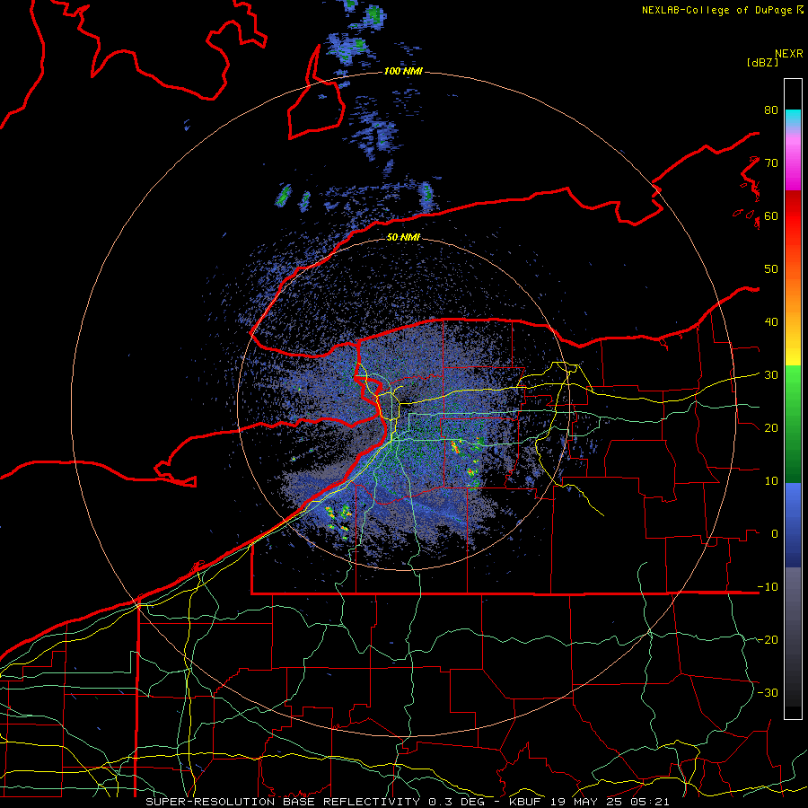Click the -20 value on dBZ scale

(x=768, y=640)
